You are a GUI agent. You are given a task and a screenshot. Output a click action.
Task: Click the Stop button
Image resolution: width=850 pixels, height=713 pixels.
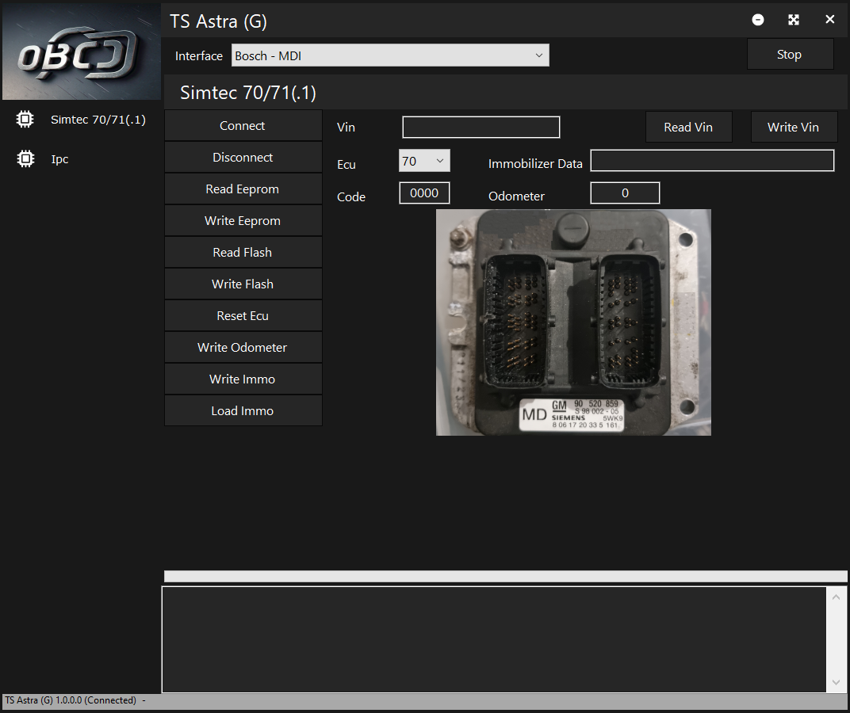point(790,55)
